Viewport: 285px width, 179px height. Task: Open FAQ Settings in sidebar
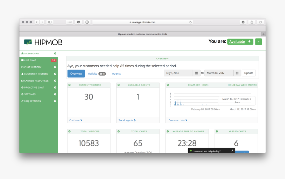[x=39, y=101]
